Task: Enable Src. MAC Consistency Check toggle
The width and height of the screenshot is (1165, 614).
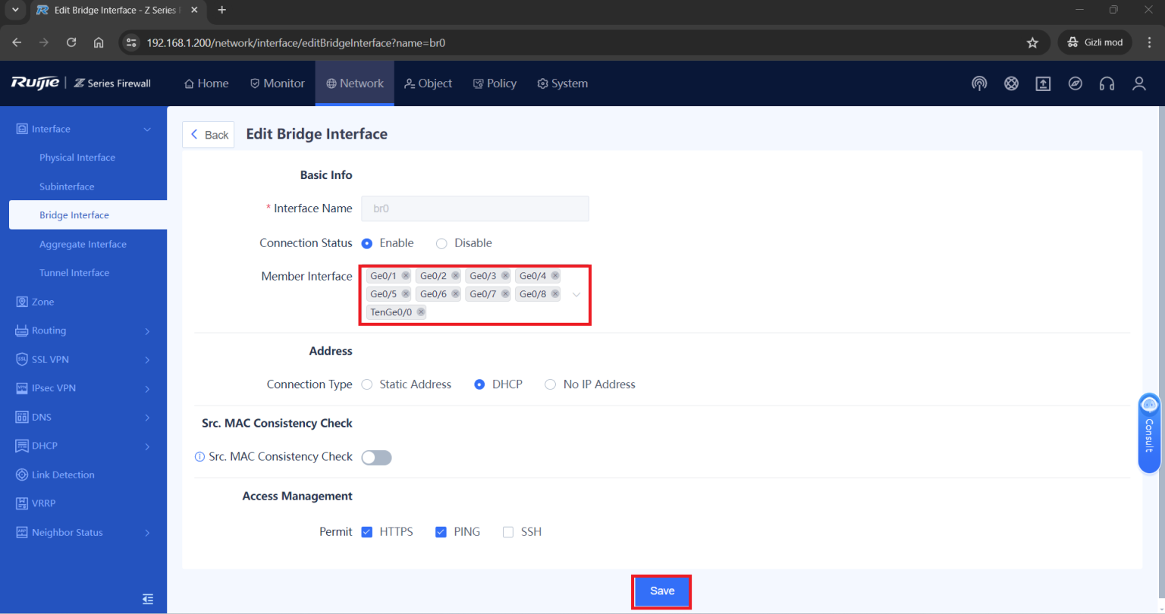Action: tap(376, 457)
